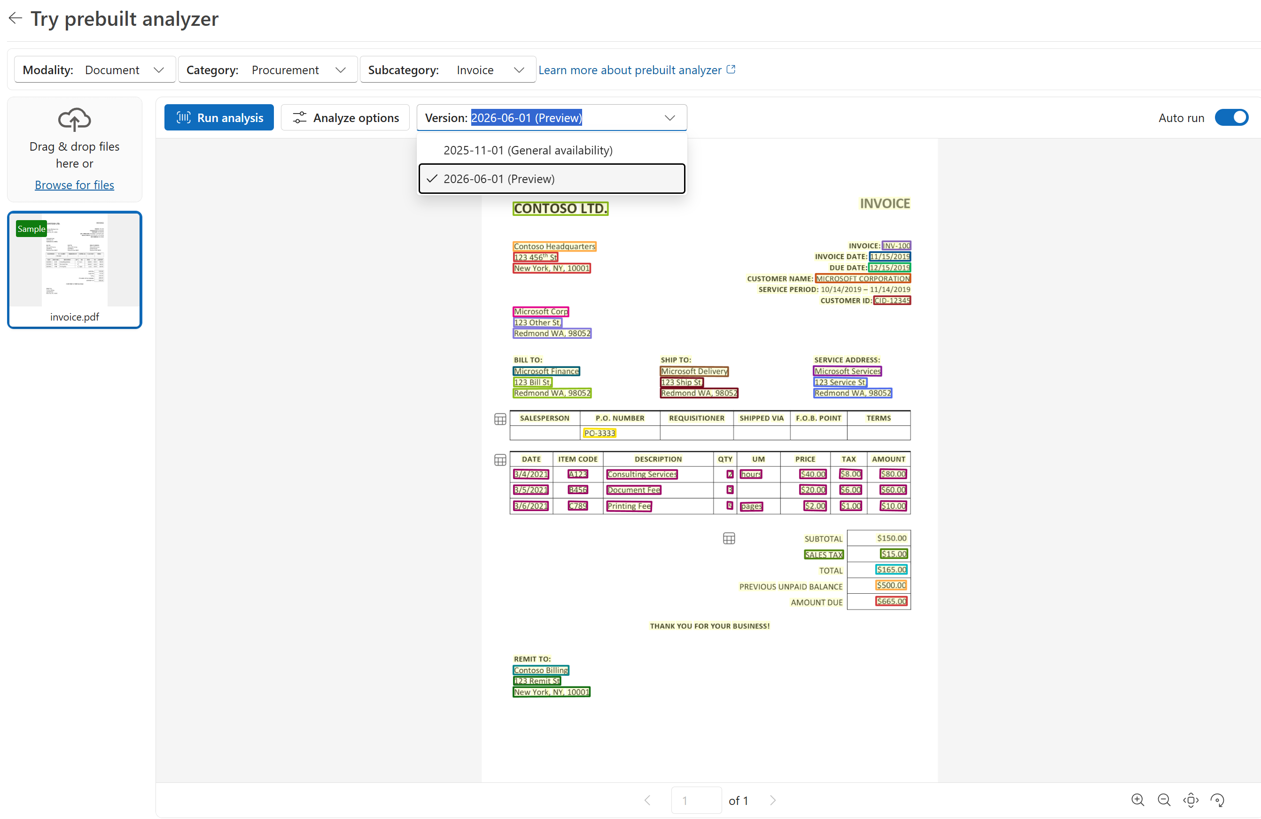1261x819 pixels.
Task: Select the Printing Fee description cell
Action: point(629,506)
